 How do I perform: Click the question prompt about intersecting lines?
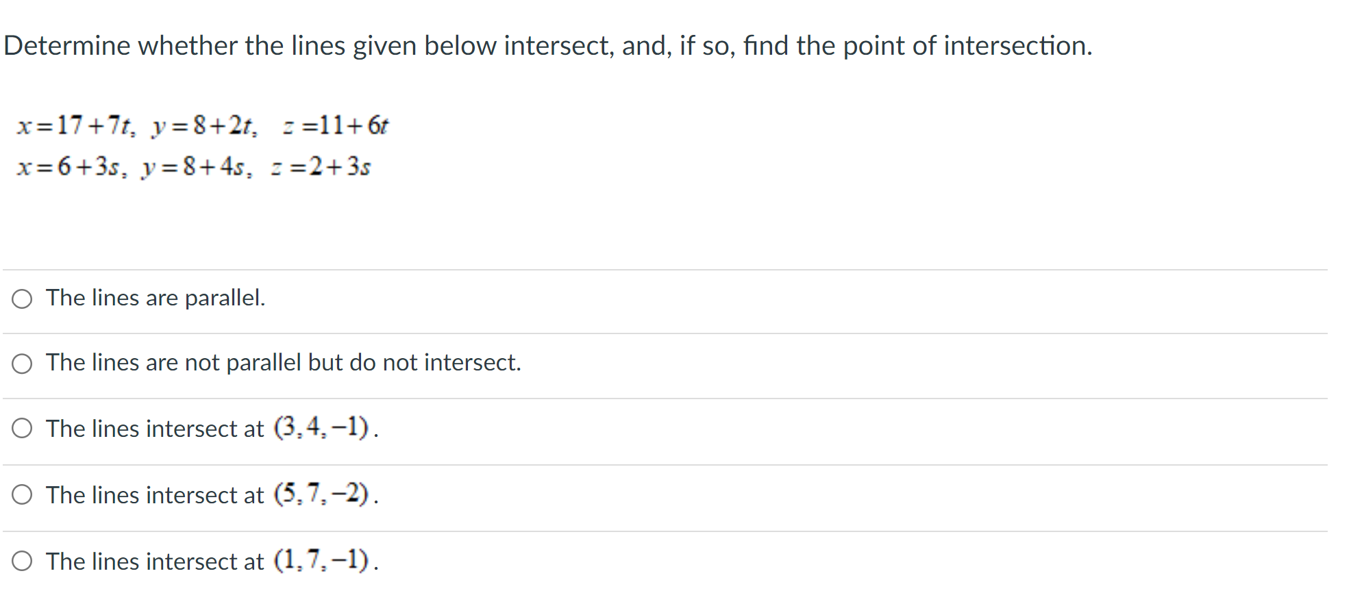coord(548,45)
